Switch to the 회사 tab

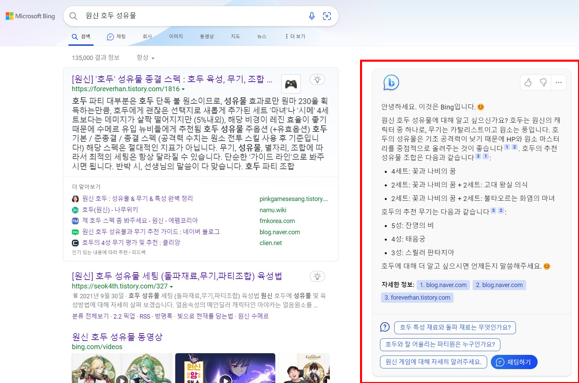pos(147,36)
